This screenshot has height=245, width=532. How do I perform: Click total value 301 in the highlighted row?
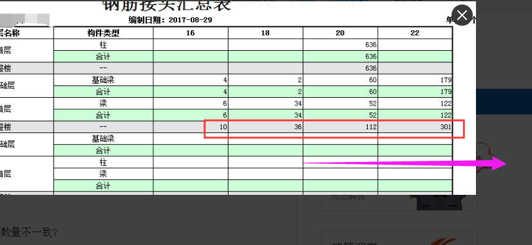pos(446,127)
